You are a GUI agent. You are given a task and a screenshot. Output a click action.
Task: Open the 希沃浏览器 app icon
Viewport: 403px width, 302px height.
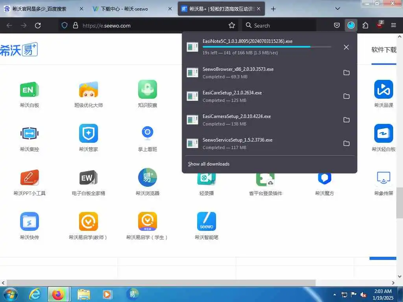[148, 177]
